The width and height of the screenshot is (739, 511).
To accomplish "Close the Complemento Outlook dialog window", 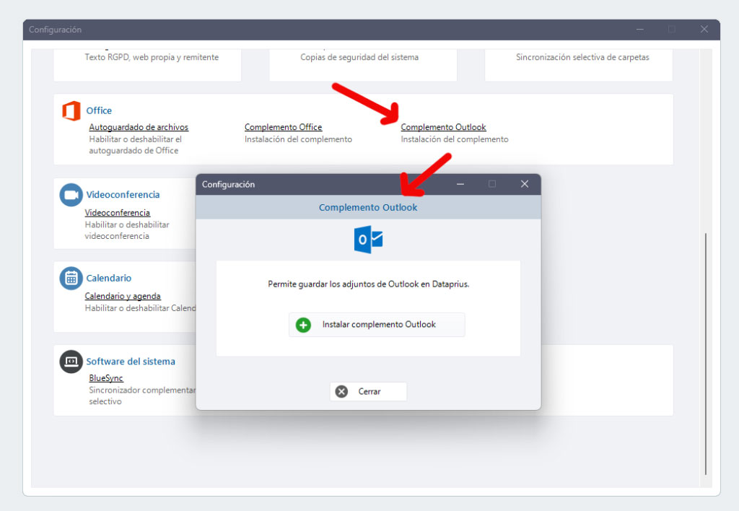I will 525,184.
